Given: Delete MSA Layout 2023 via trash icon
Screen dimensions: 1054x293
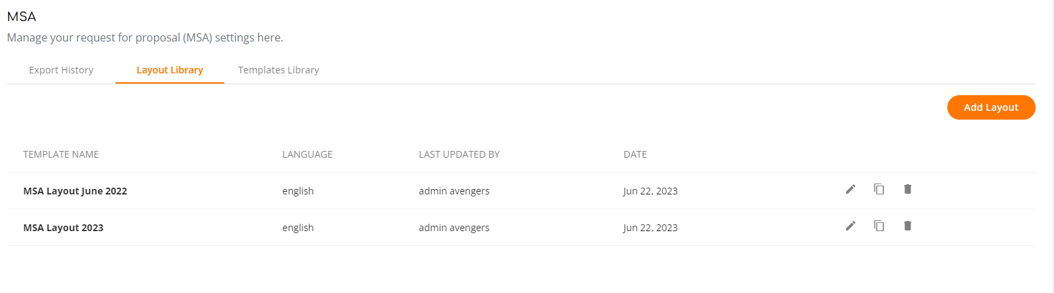Looking at the screenshot, I should pyautogui.click(x=907, y=226).
